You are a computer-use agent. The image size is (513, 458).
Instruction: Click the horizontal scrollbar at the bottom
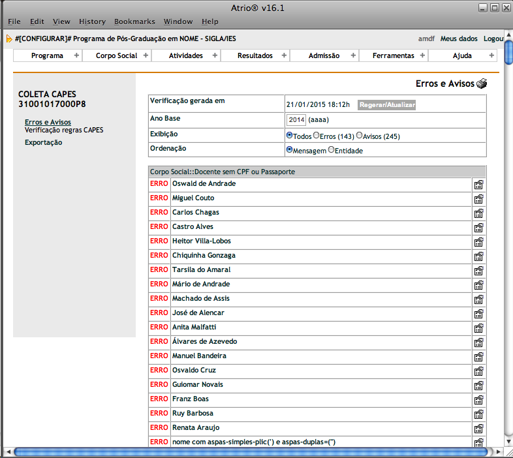[248, 451]
